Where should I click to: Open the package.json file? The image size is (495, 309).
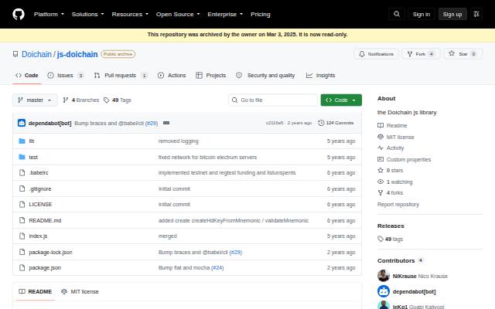[x=45, y=268]
